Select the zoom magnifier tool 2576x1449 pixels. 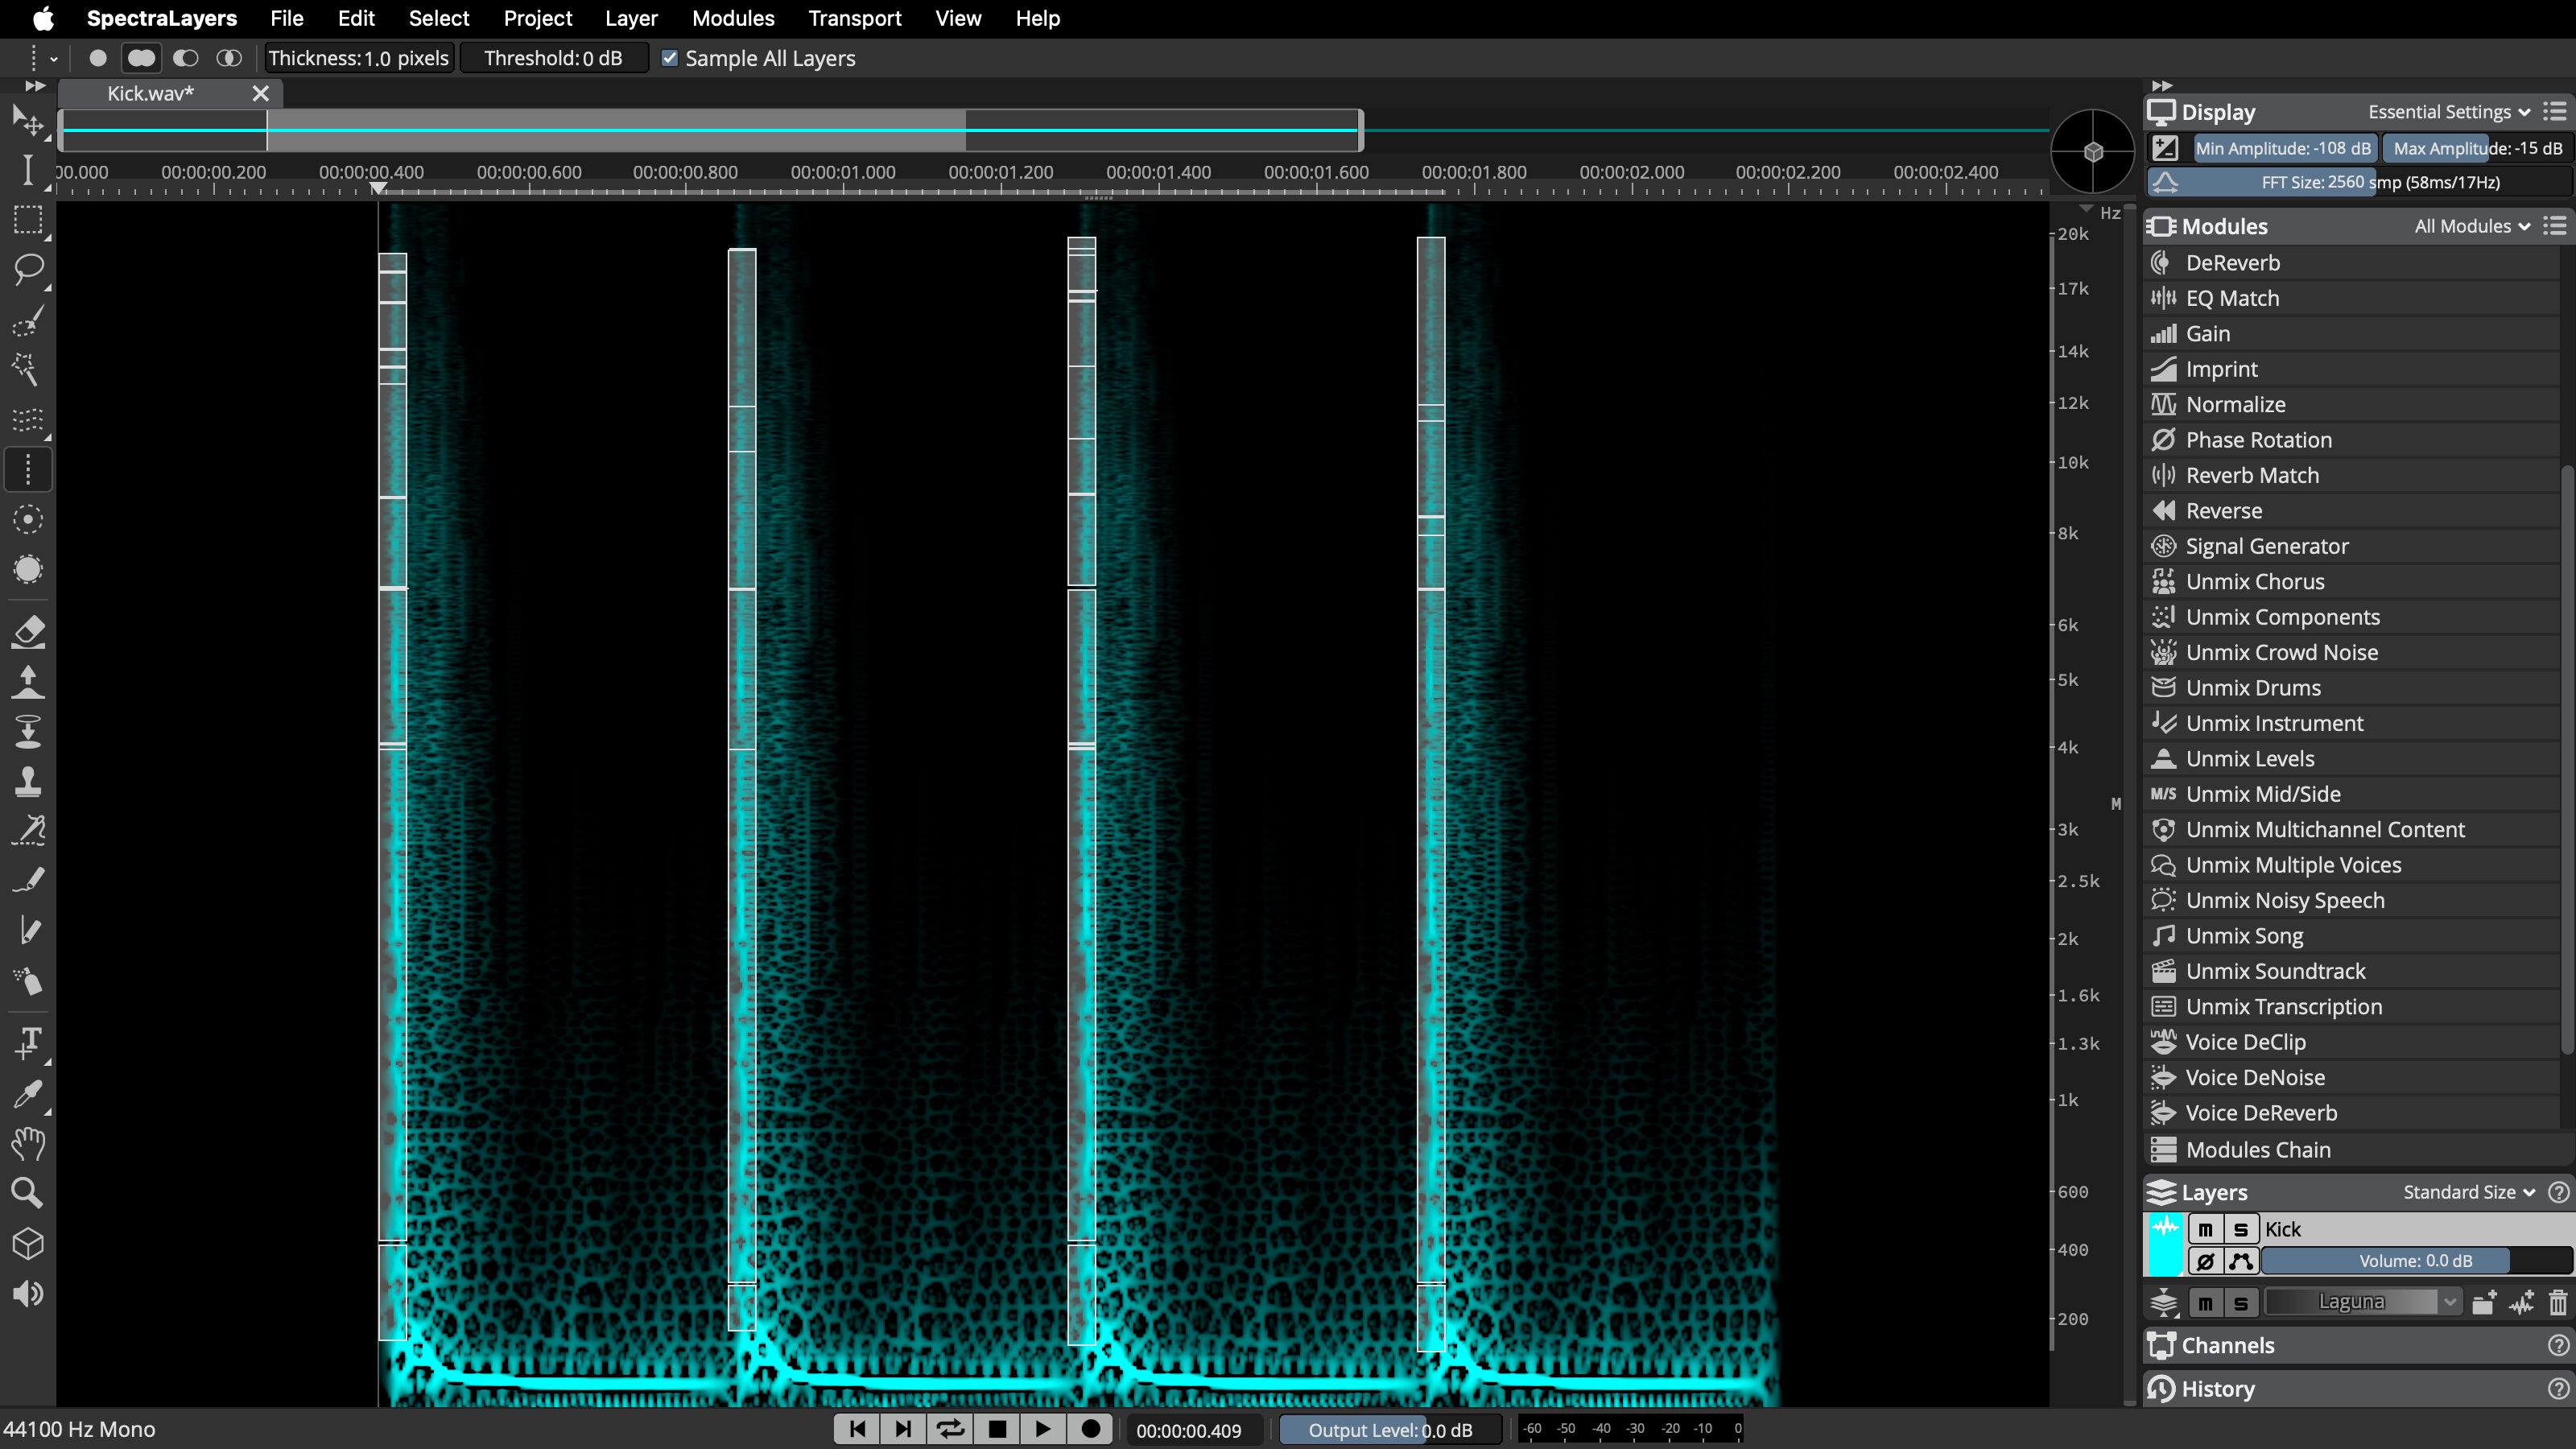(x=28, y=1192)
